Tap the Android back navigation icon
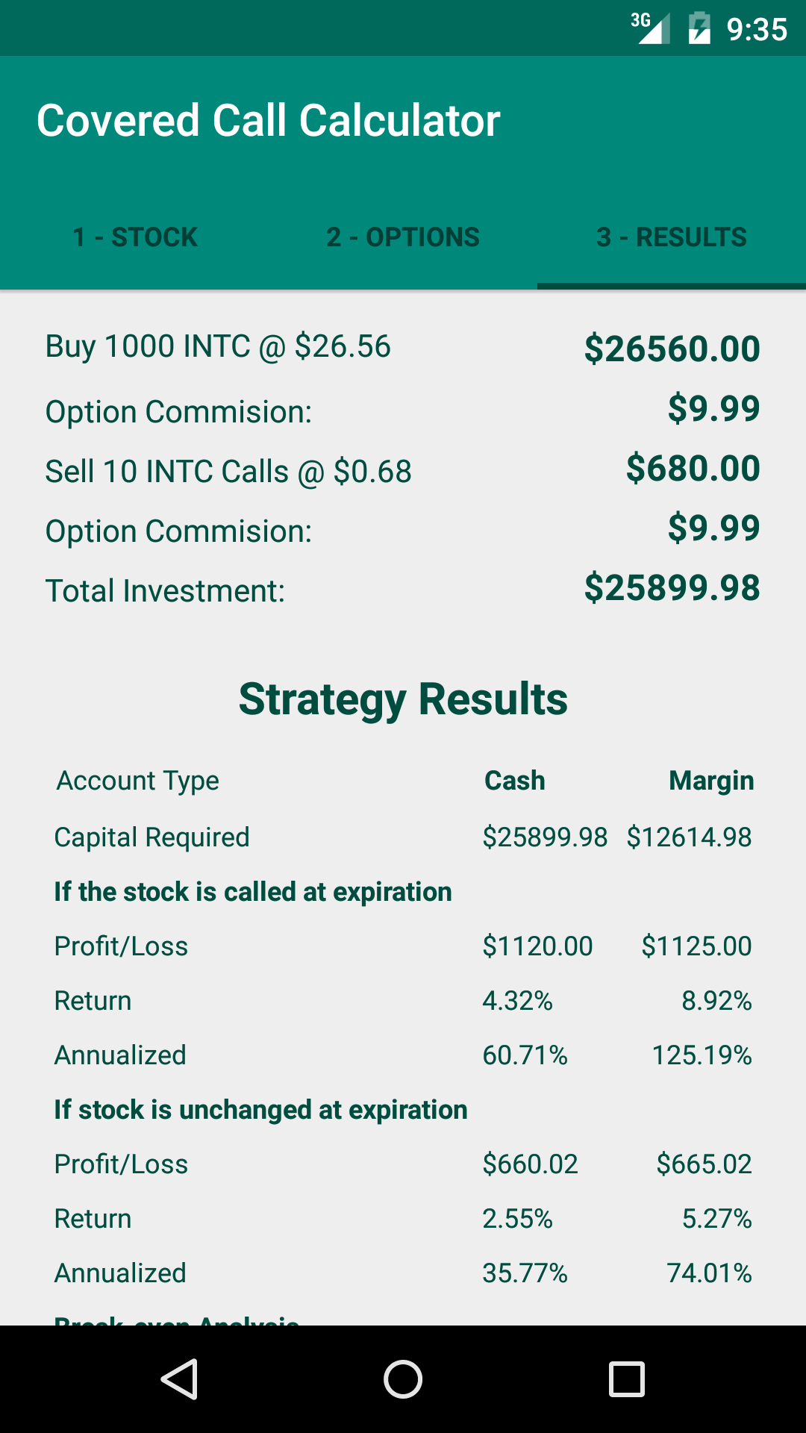This screenshot has width=806, height=1433. 179,1379
